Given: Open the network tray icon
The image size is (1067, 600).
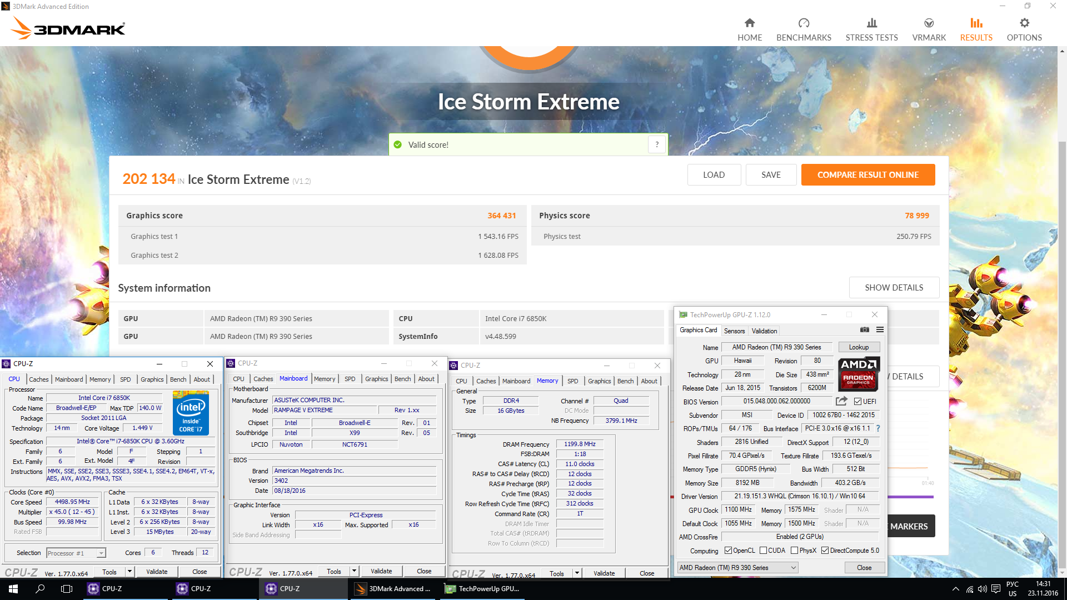Looking at the screenshot, I should click(969, 589).
